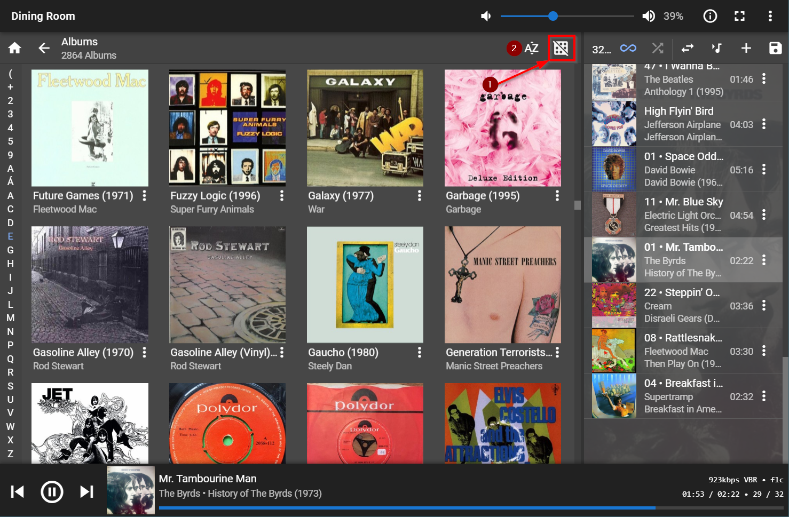Open the Fuzzy Logic album cover
Screen dimensions: 789x517
point(227,128)
